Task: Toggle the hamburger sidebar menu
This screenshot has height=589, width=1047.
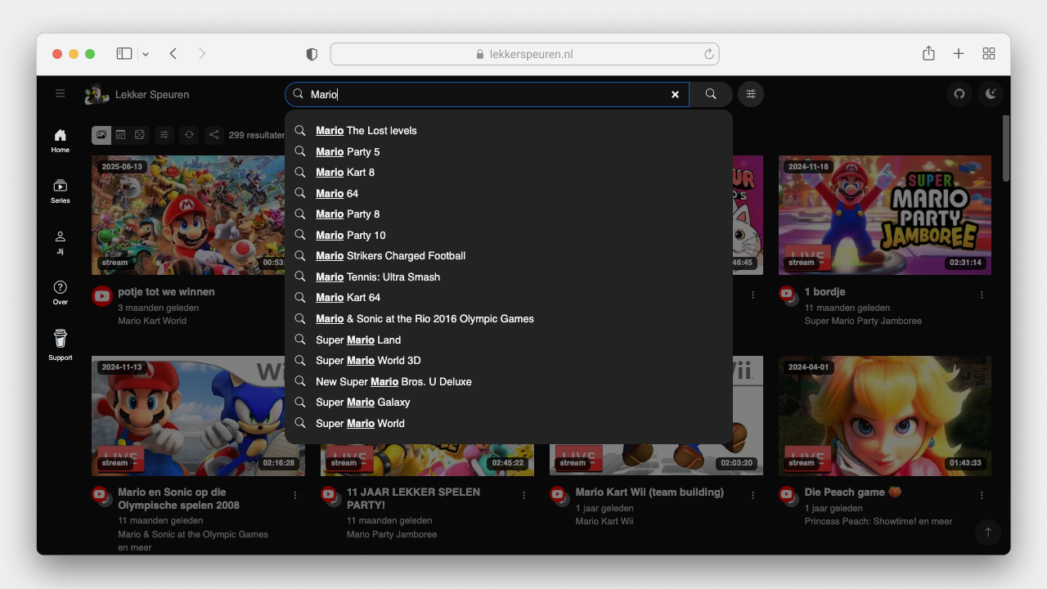Action: tap(60, 94)
